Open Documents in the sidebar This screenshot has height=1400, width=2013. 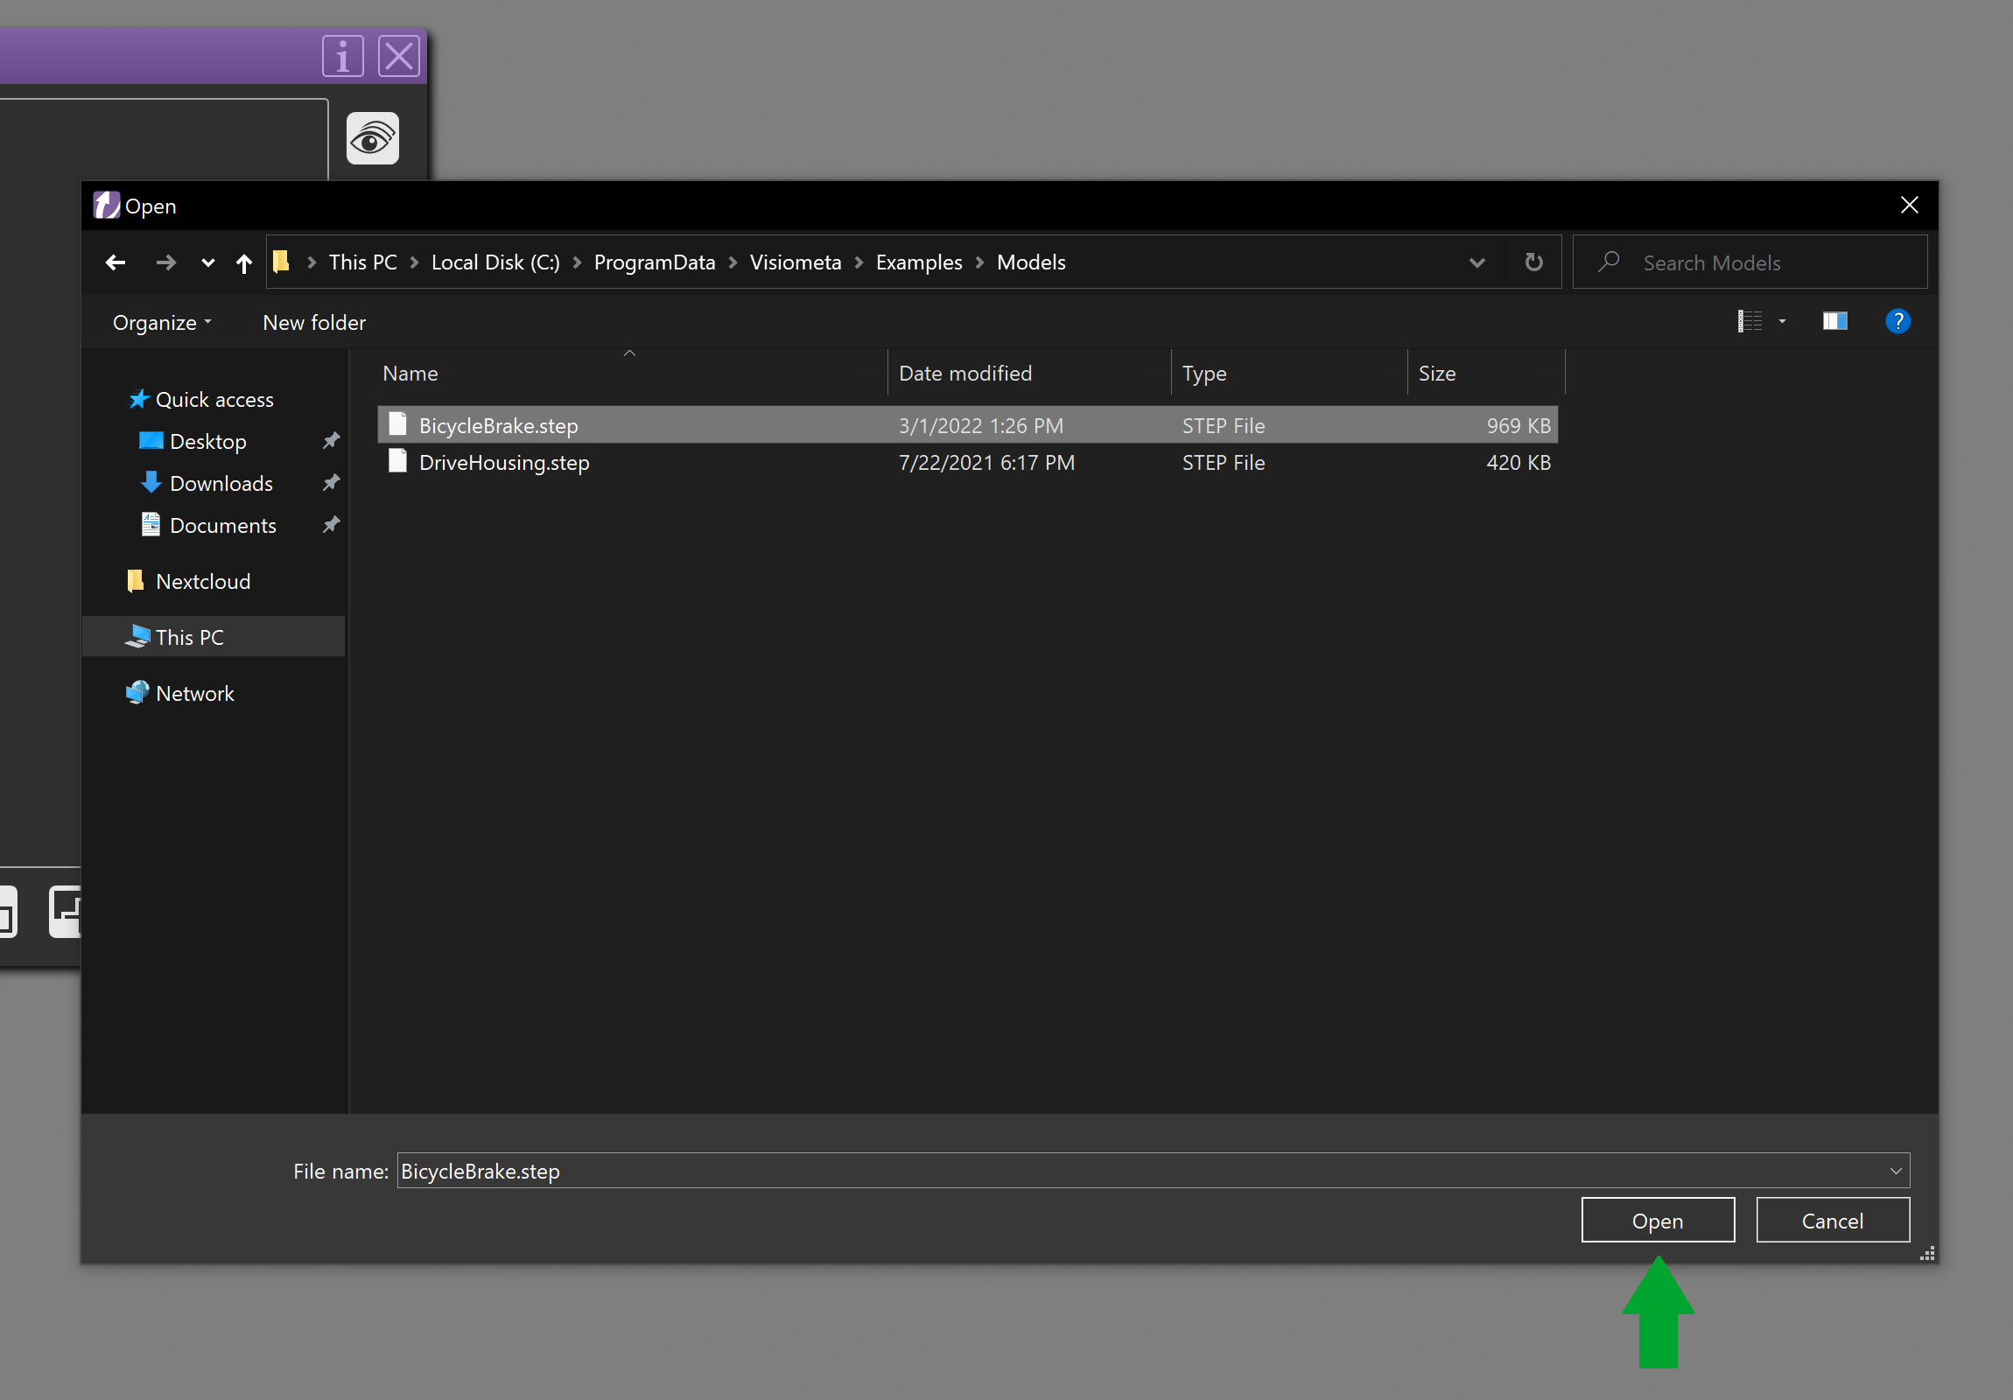(207, 526)
